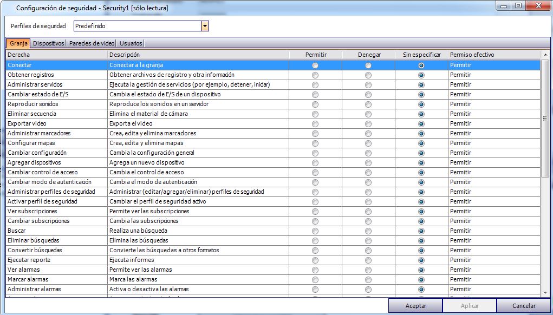Minimize the Configuración de seguridad window
The height and width of the screenshot is (315, 553).
(504, 6)
